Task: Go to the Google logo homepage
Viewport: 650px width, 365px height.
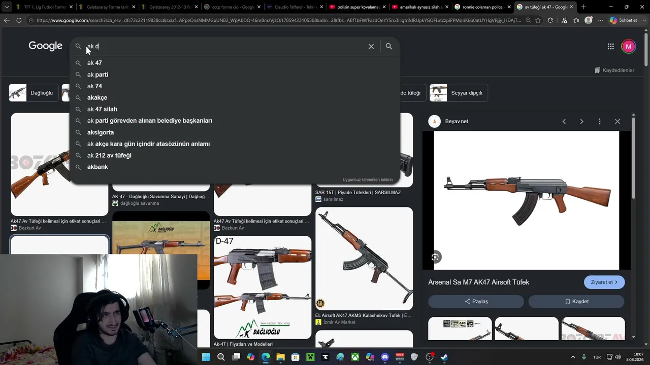Action: [x=45, y=46]
